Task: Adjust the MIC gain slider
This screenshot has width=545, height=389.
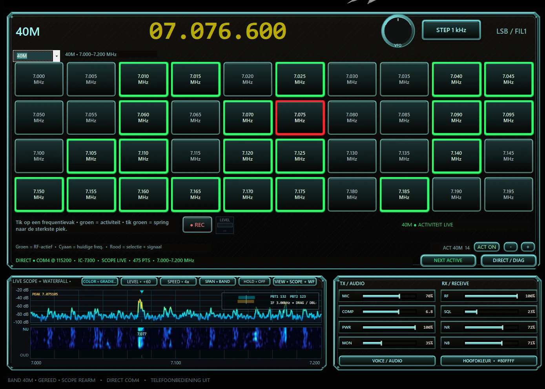Action: point(389,296)
